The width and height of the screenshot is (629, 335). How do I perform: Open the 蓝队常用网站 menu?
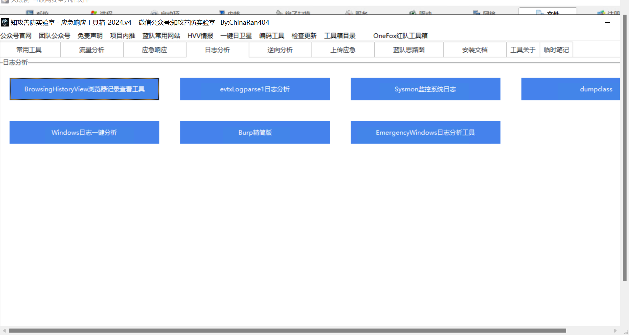161,36
